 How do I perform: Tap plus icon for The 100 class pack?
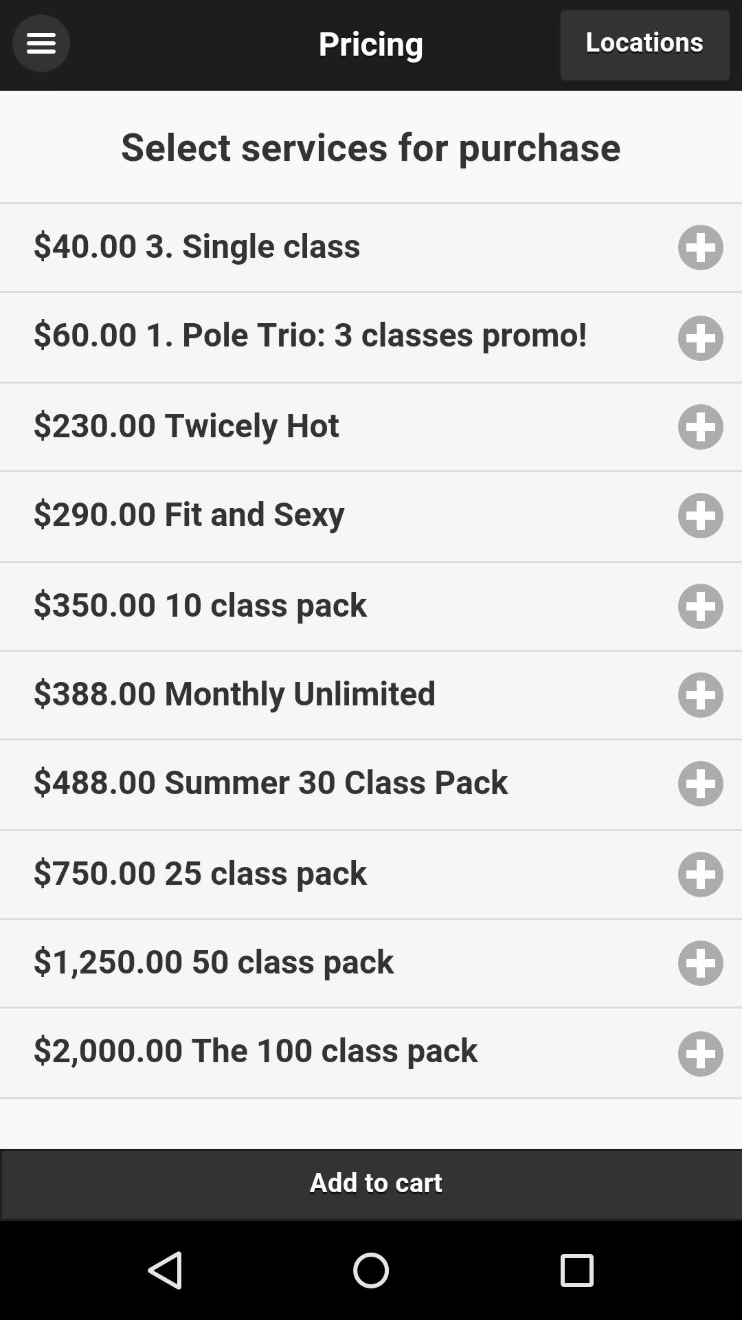pos(700,1054)
